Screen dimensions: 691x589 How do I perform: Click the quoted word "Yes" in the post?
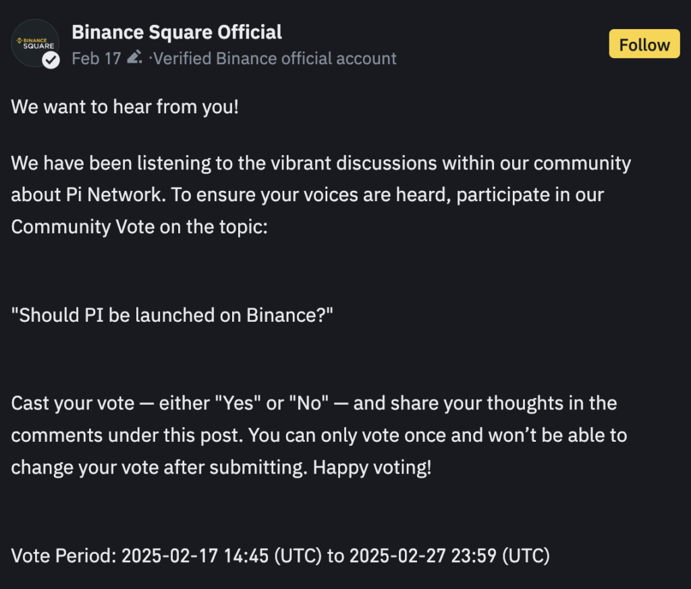tap(238, 403)
